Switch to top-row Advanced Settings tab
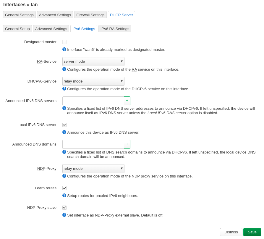The height and width of the screenshot is (239, 264). (x=55, y=15)
